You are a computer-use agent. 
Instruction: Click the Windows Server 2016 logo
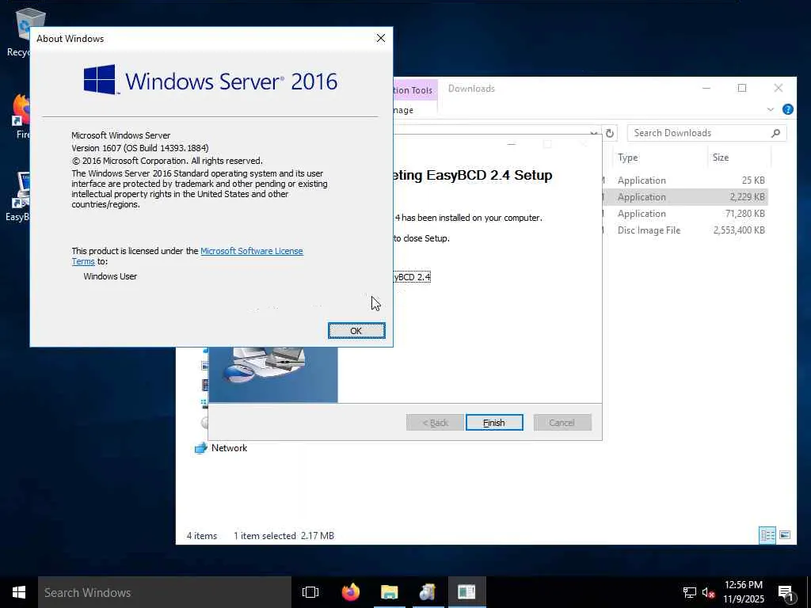(x=211, y=81)
